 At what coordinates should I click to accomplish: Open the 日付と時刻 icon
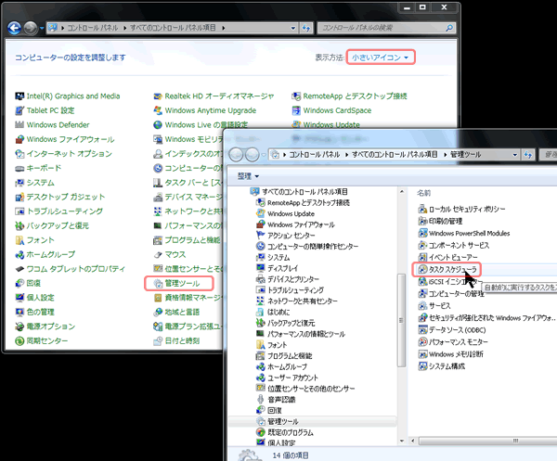[x=158, y=341]
